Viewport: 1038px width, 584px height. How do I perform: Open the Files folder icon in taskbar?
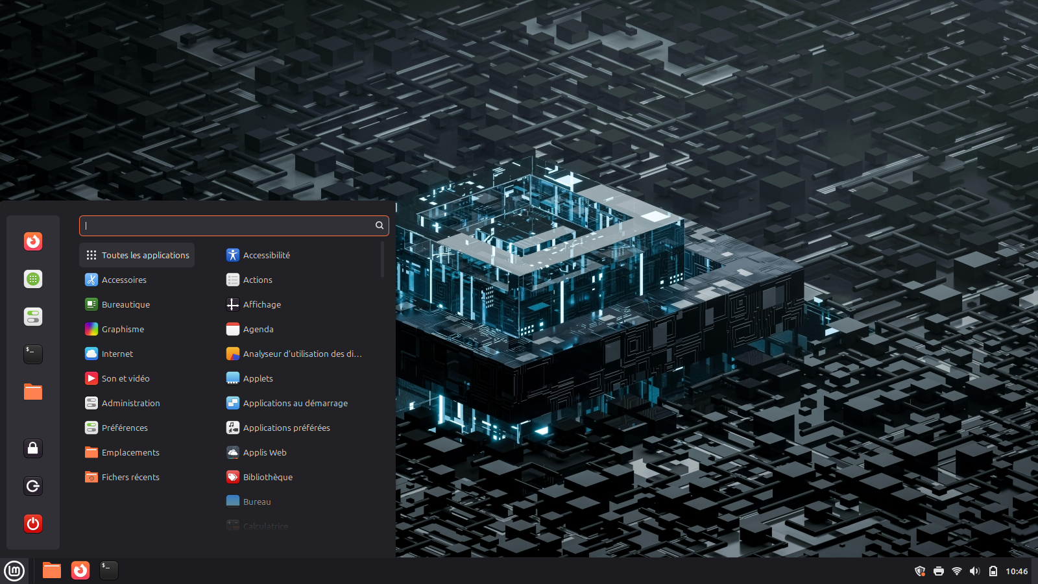52,570
